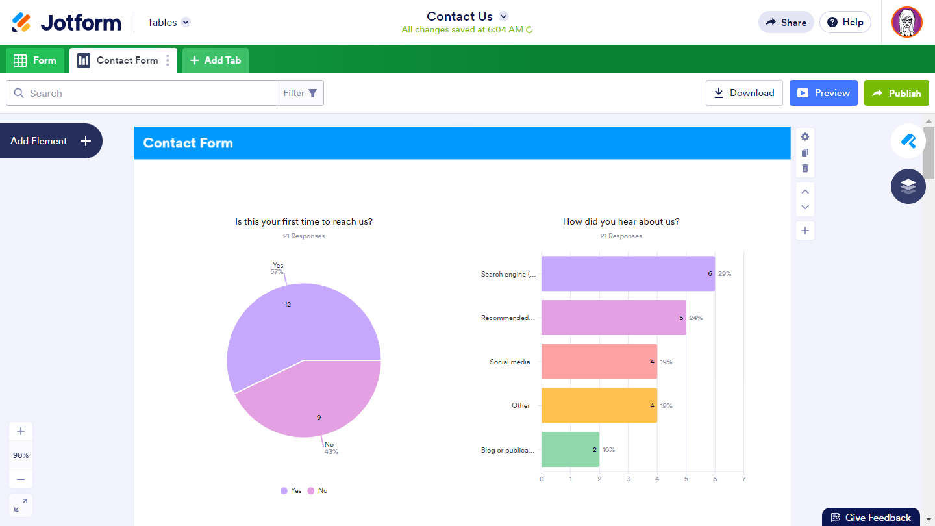Toggle the Yes legend item in pie chart
This screenshot has height=526, width=935.
[x=291, y=491]
